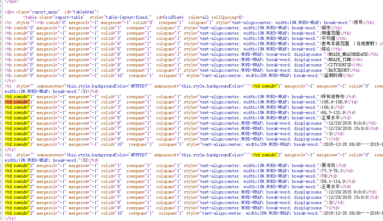The height and width of the screenshot is (221, 383).
Task: Click the id=GridView1 attribute text
Action: [170, 17]
